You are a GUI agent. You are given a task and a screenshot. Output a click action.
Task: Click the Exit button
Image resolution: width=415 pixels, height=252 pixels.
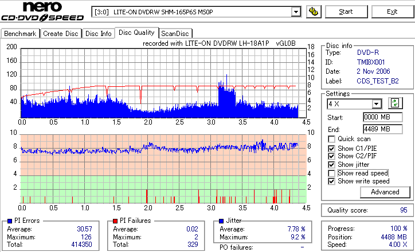click(392, 12)
